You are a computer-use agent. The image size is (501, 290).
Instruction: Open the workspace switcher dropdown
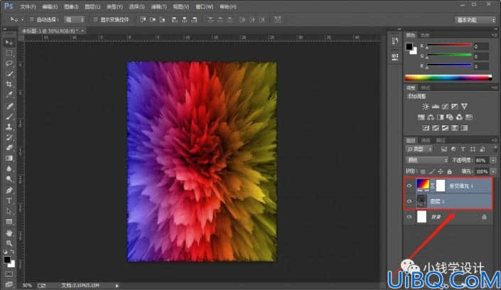(475, 20)
